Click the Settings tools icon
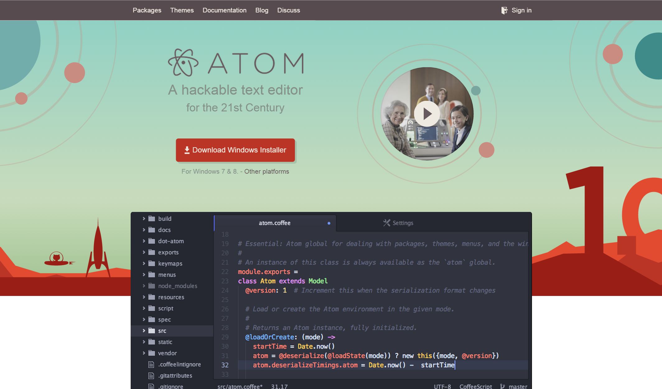662x389 pixels. (x=386, y=223)
